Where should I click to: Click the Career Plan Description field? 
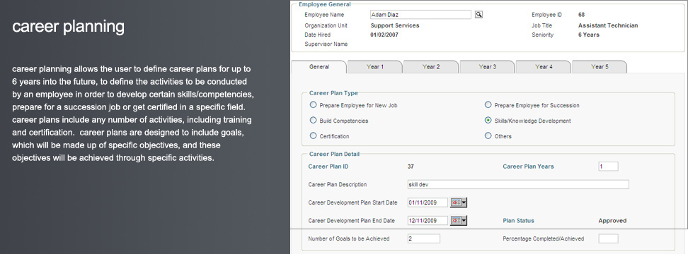[x=517, y=184]
